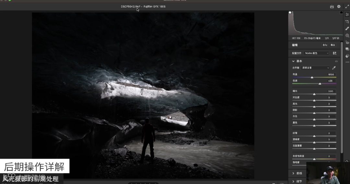Click the 去除薄雾 dehaze slider handle
Image resolution: width=350 pixels, height=184 pixels.
coord(314,148)
